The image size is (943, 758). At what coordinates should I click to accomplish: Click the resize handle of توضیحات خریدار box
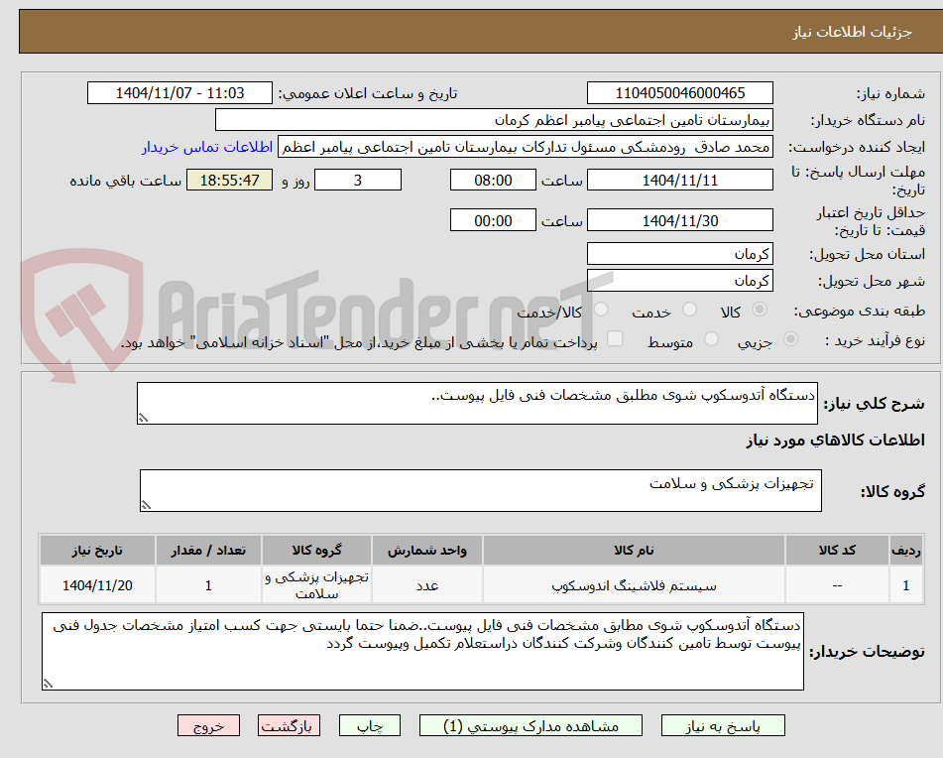coord(49,684)
